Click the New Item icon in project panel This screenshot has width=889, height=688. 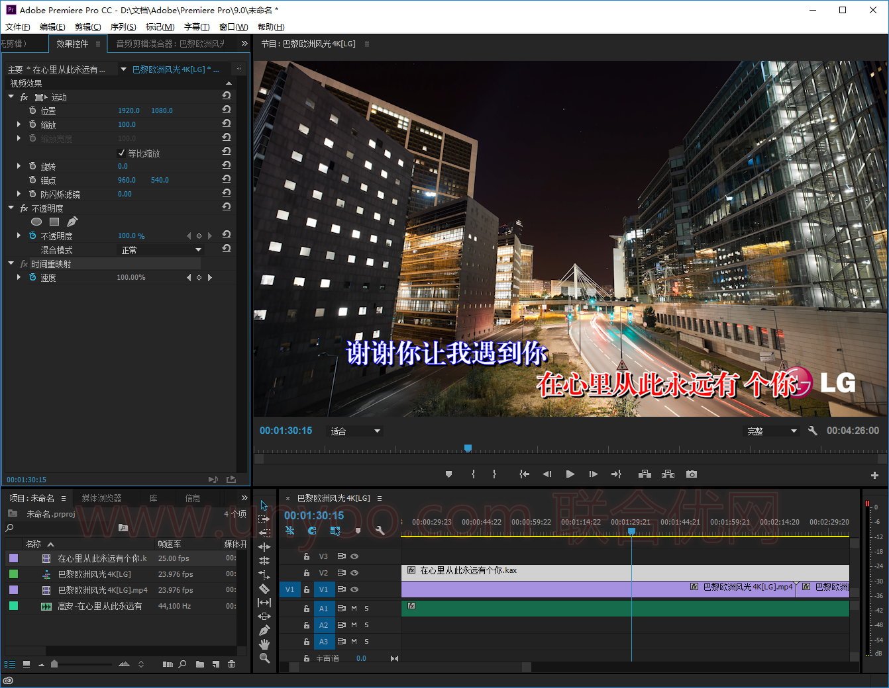tap(216, 664)
